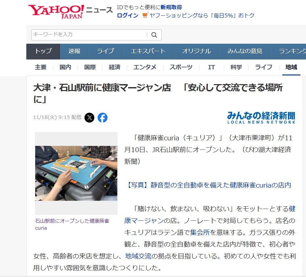Screen dimensions: 306x277
Task: Switch to the 速報 tab
Action: 74,51
